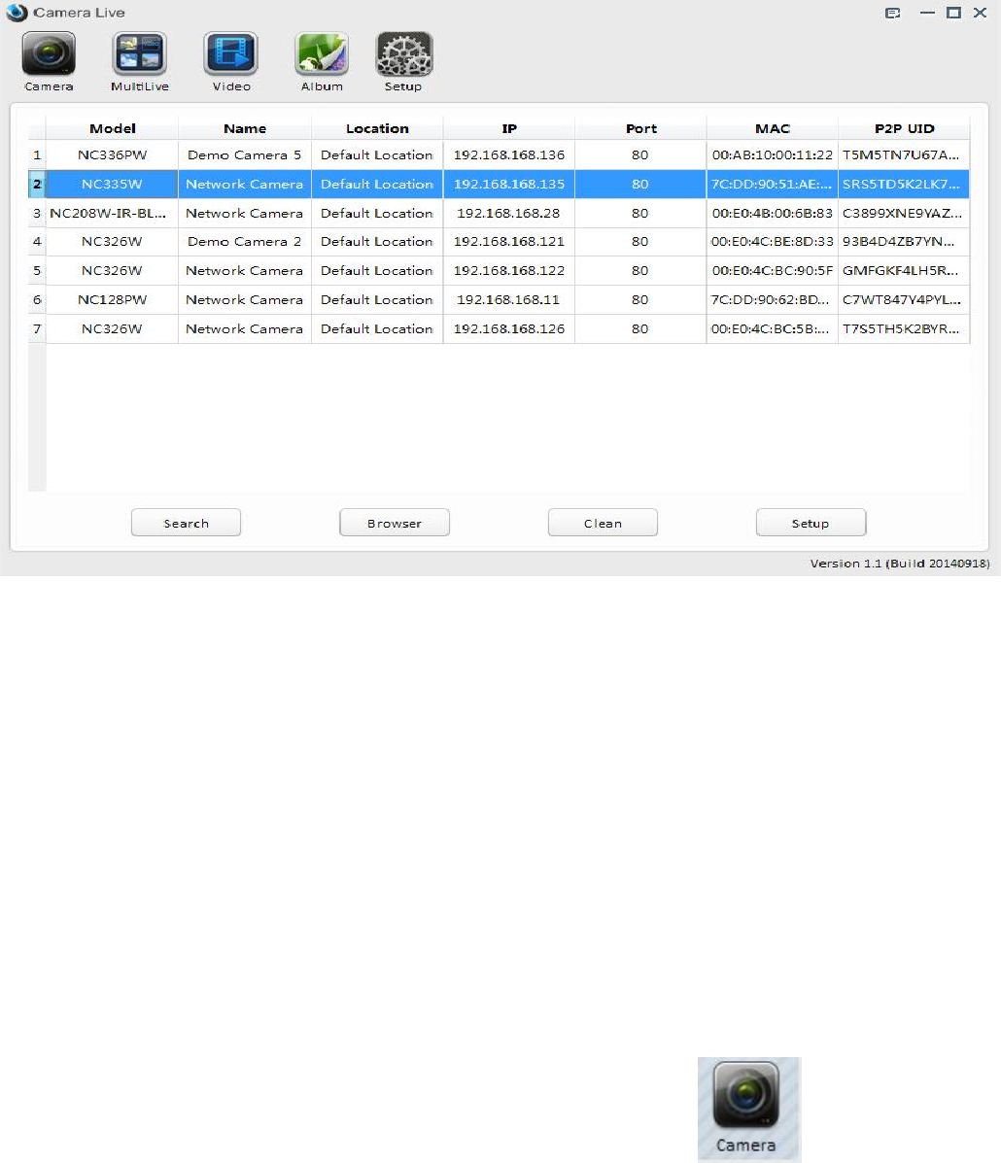Image resolution: width=1001 pixels, height=1163 pixels.
Task: Click the Browser button
Action: (x=395, y=522)
